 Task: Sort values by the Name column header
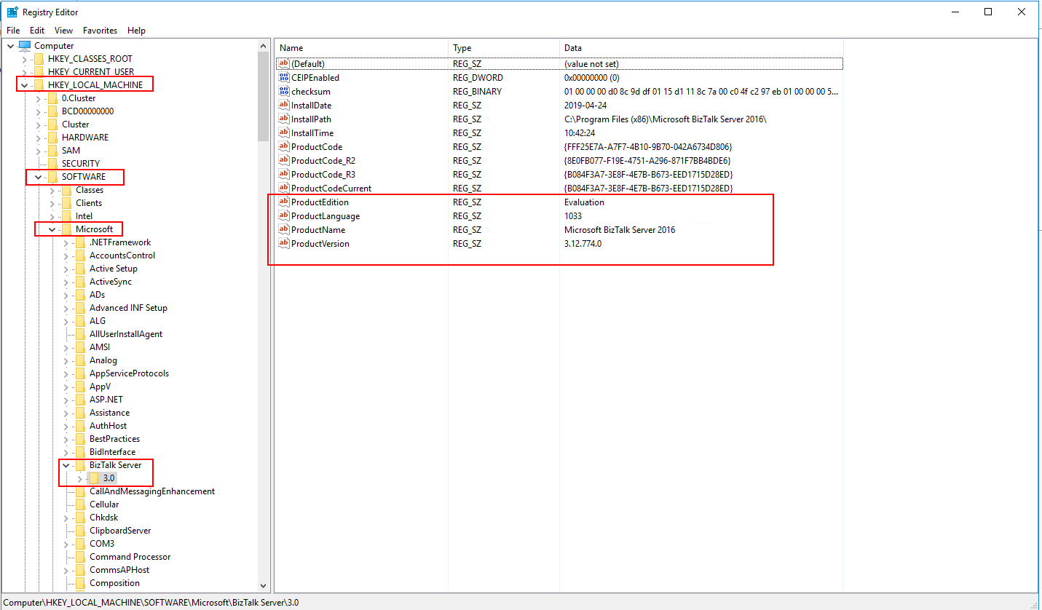(x=361, y=48)
